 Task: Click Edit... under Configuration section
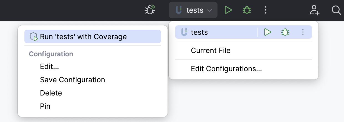(49, 67)
